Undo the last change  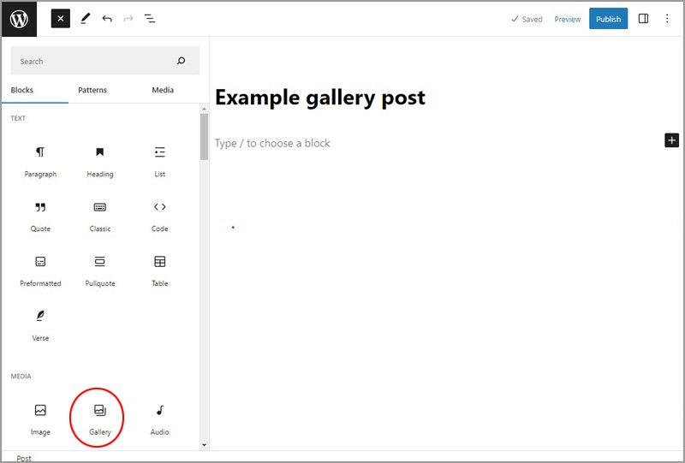click(x=107, y=19)
